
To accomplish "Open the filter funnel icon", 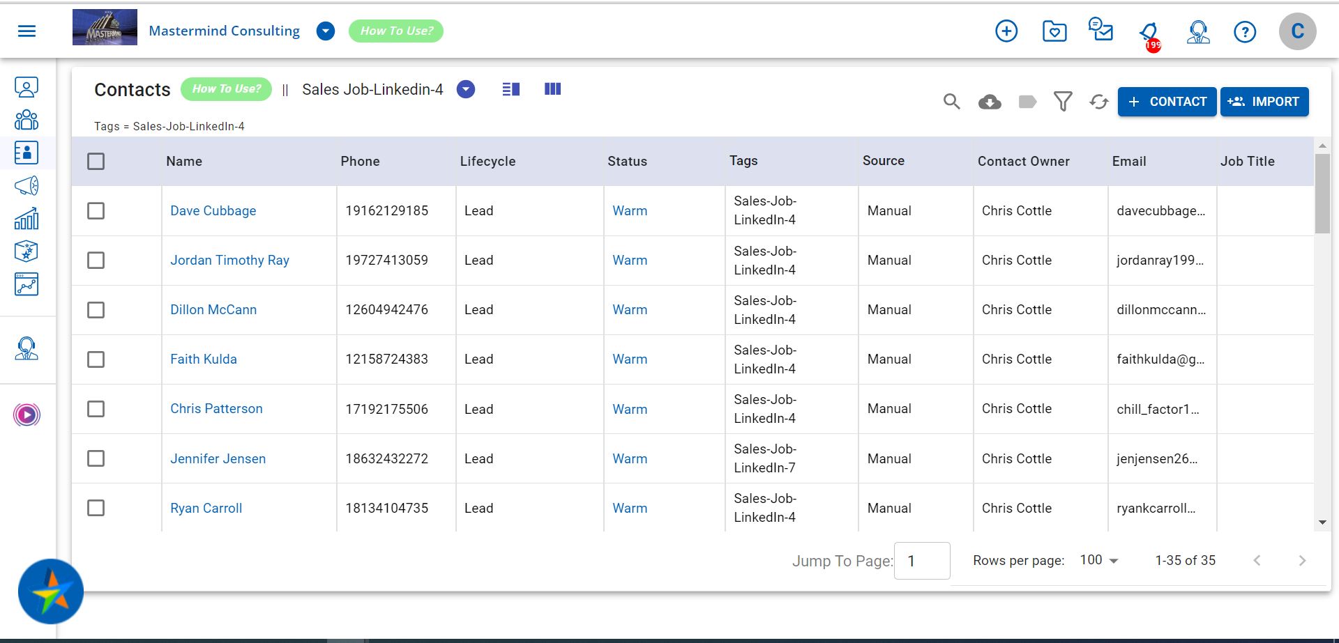I will click(x=1063, y=102).
